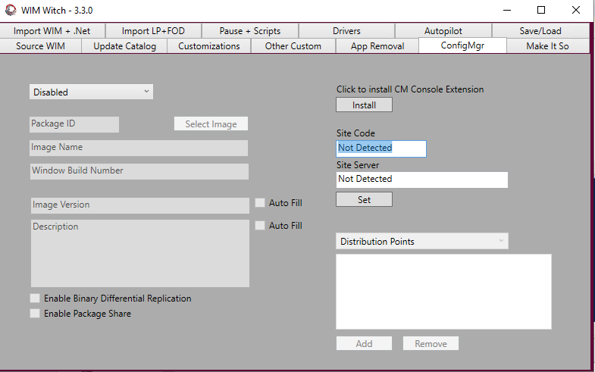Open the Disabled mode dropdown

[91, 92]
